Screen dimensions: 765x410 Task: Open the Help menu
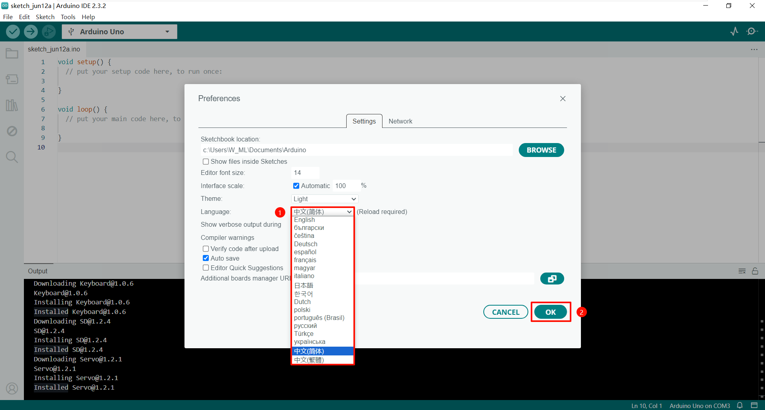pos(88,17)
